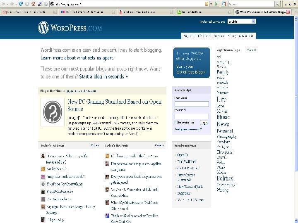Switch to the Technorati Home tab
This screenshot has width=298, height=223.
204,12
